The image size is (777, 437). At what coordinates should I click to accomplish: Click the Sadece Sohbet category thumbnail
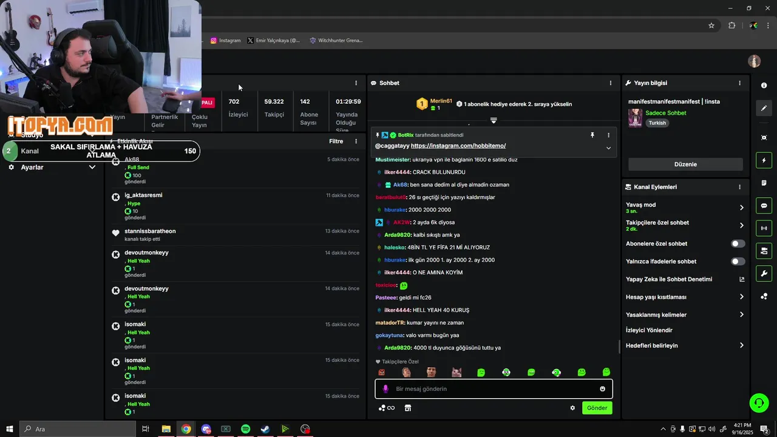pos(636,118)
